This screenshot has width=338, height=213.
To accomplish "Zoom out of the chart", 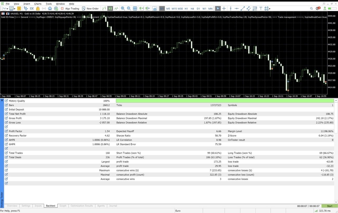I will (129, 8).
